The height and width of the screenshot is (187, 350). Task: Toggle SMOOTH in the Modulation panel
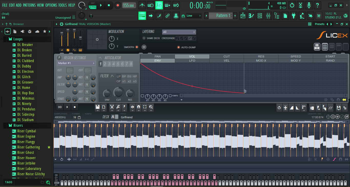(x=137, y=47)
